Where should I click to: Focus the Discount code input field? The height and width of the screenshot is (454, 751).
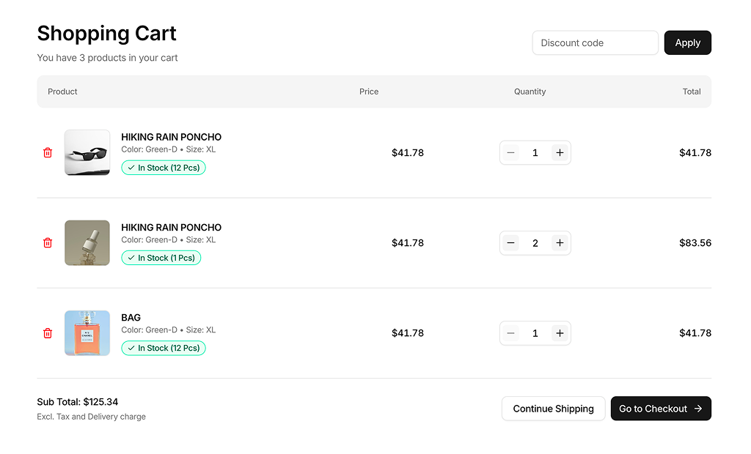tap(595, 42)
